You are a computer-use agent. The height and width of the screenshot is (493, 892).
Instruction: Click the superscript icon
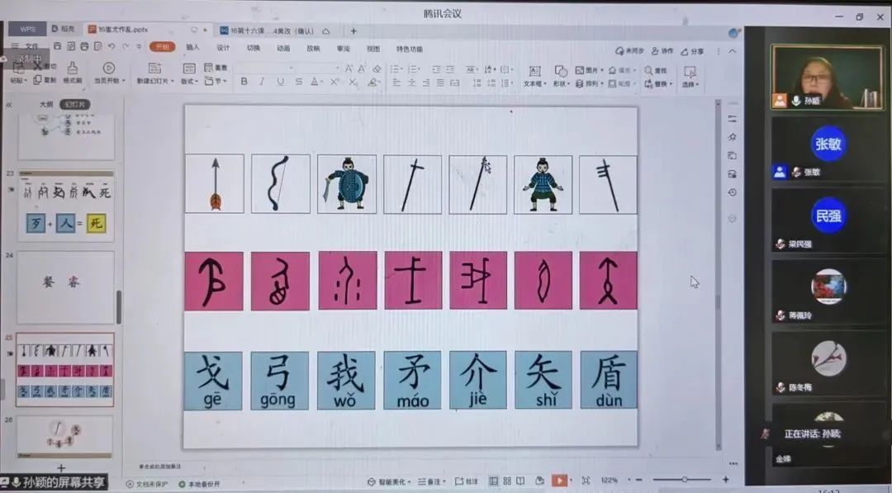335,83
